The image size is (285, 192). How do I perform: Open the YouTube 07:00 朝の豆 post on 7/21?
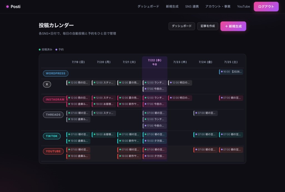pyautogui.click(x=129, y=150)
